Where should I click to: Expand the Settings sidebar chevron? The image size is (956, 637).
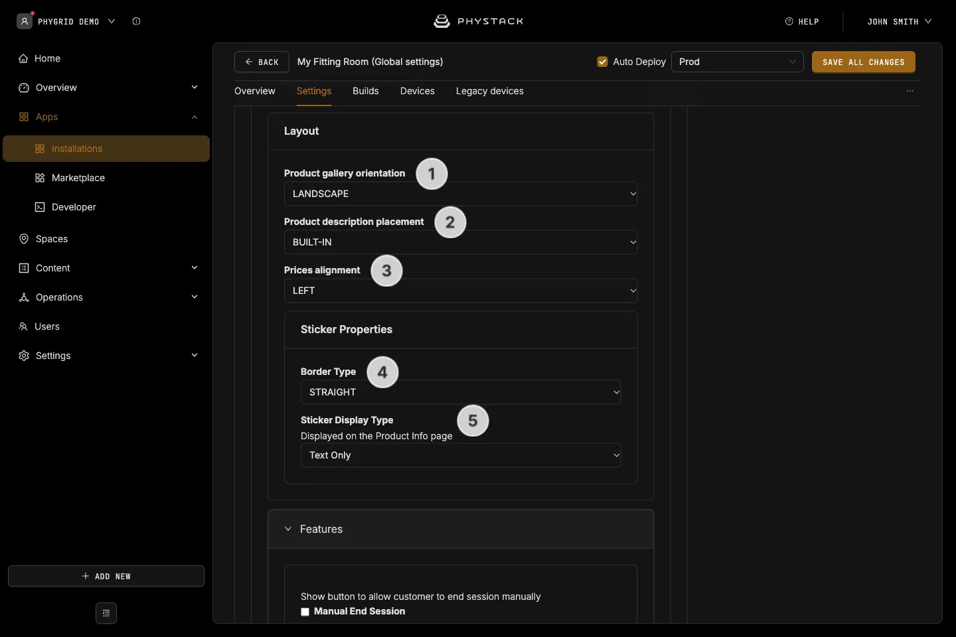pos(195,355)
